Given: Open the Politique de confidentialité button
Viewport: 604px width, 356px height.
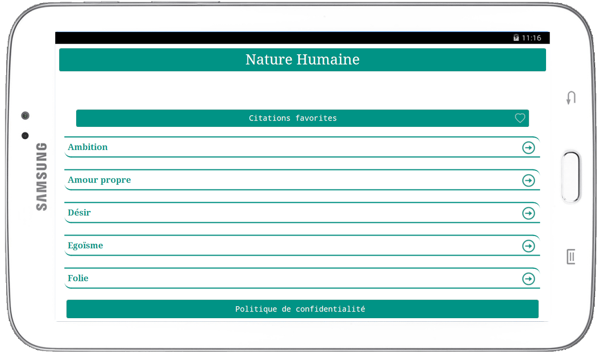Looking at the screenshot, I should coord(302,309).
